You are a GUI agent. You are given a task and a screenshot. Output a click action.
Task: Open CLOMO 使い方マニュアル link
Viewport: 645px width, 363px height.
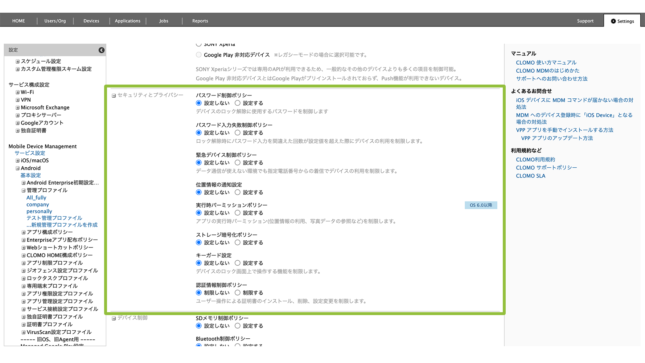tap(546, 62)
